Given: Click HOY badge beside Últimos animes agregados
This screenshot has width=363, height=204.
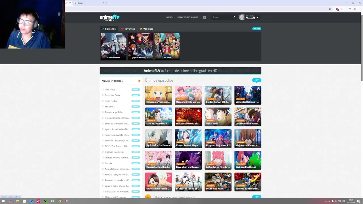Looking at the screenshot, I should [x=257, y=197].
